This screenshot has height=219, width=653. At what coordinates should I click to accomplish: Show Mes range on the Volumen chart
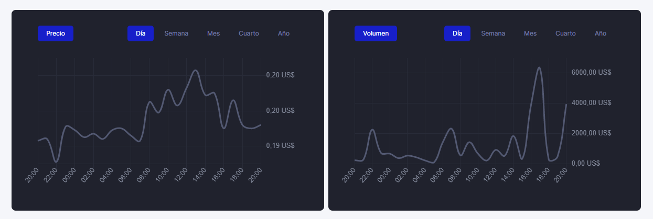point(530,33)
